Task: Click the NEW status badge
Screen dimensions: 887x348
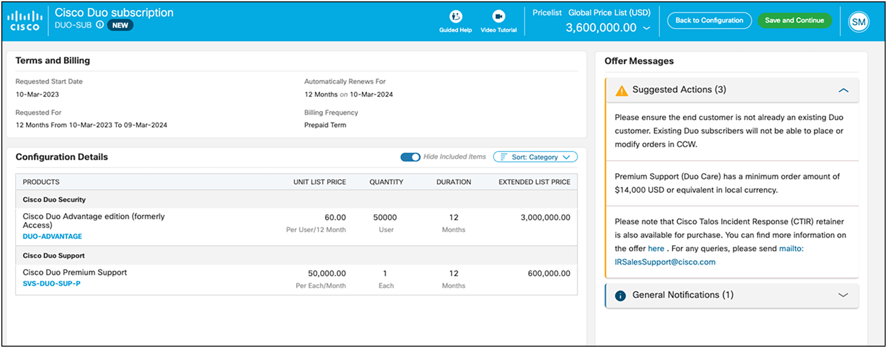Action: [120, 25]
